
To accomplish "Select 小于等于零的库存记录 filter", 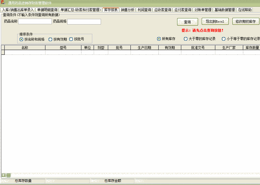I will (223, 39).
